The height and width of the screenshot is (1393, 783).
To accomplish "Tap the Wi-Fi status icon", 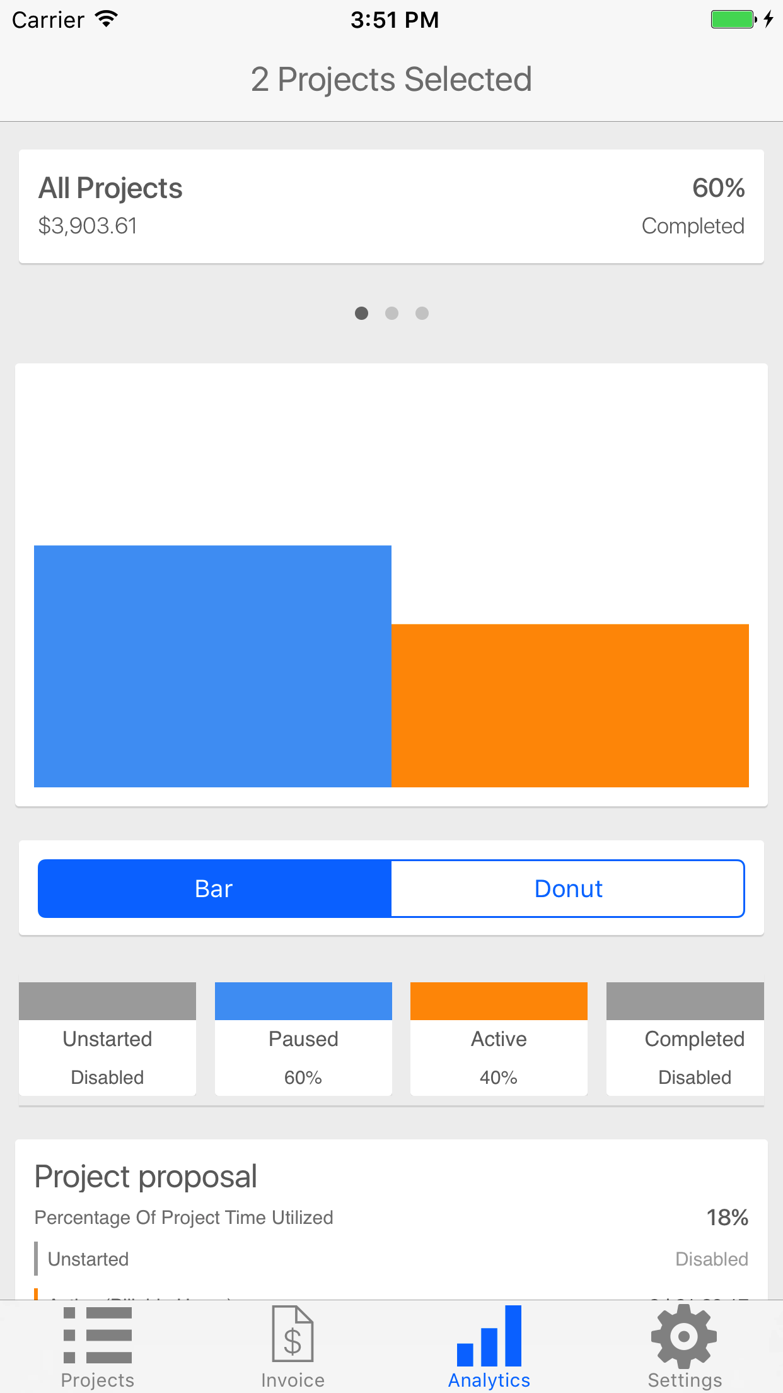I will (107, 19).
